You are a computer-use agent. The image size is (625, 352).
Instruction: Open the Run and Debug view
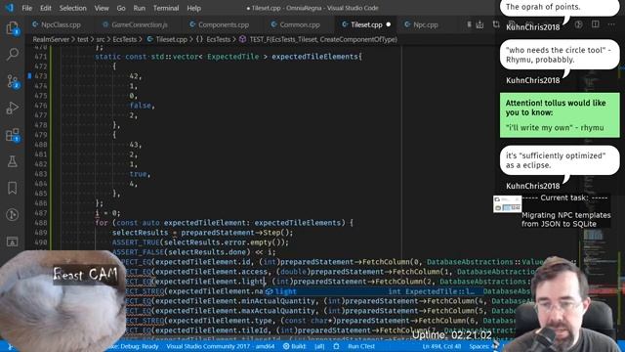pos(13,108)
